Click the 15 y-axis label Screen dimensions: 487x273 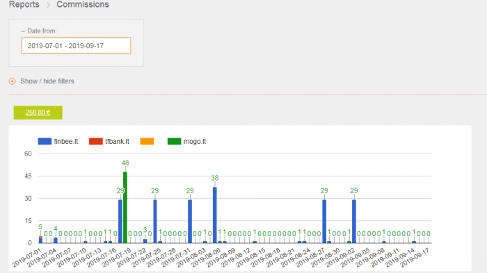point(28,221)
